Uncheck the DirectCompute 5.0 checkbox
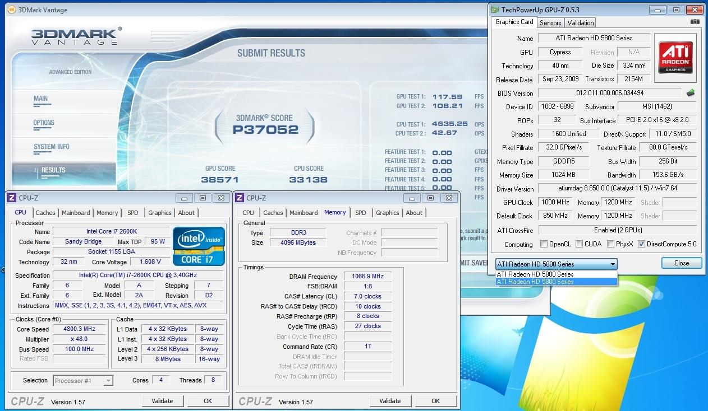Viewport: 708px width, 411px height. [641, 244]
